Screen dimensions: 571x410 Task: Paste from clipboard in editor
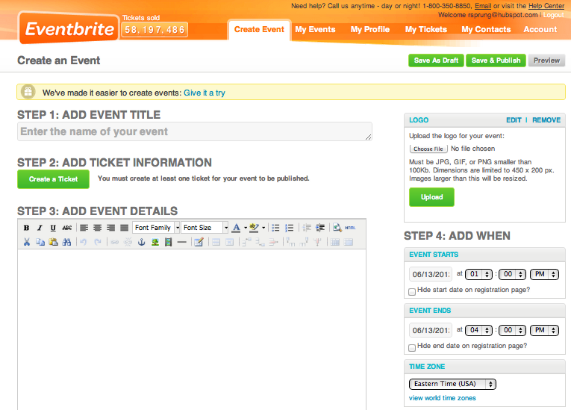point(53,242)
